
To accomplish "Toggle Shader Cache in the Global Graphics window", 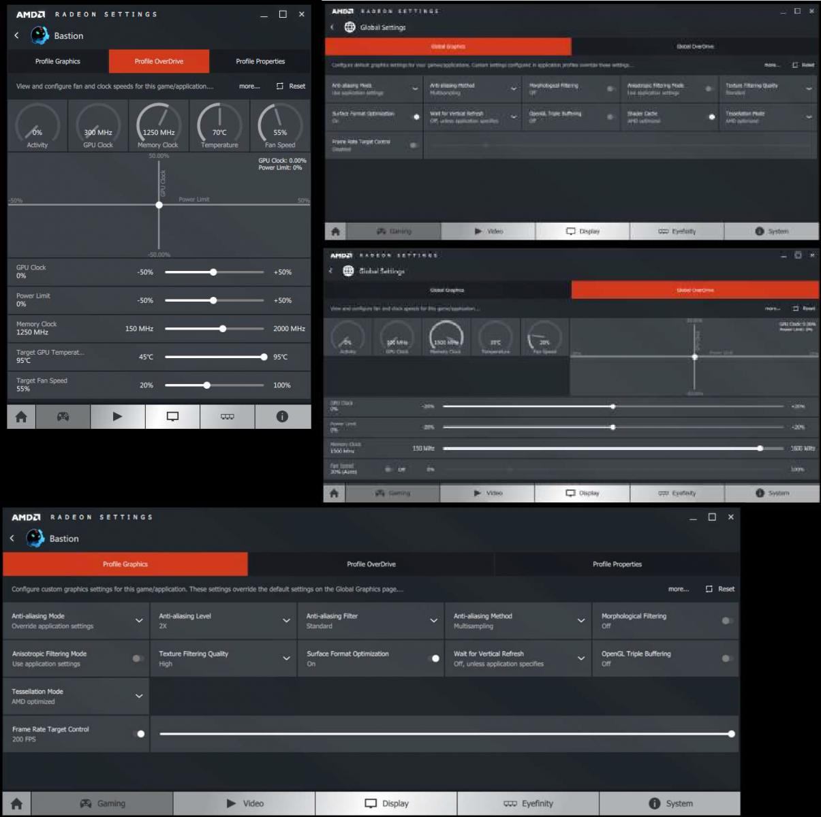I will (710, 117).
